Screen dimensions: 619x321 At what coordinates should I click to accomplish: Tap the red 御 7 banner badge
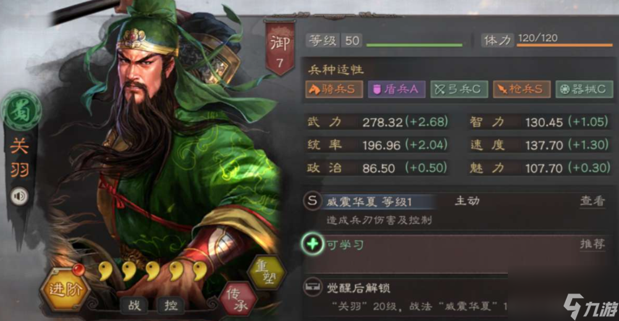pyautogui.click(x=280, y=47)
